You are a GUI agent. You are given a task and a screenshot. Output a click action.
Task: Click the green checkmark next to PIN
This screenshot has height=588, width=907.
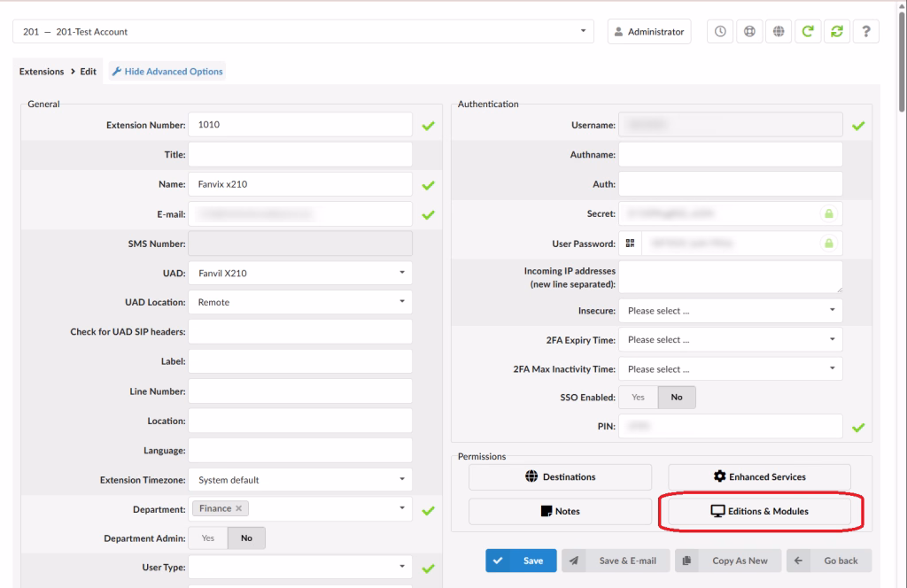[x=858, y=427]
